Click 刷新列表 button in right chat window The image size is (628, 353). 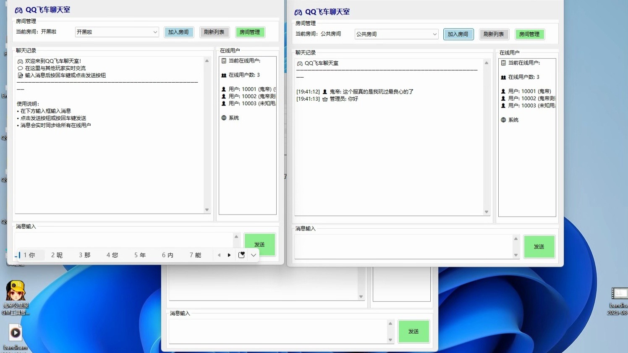[x=494, y=34]
